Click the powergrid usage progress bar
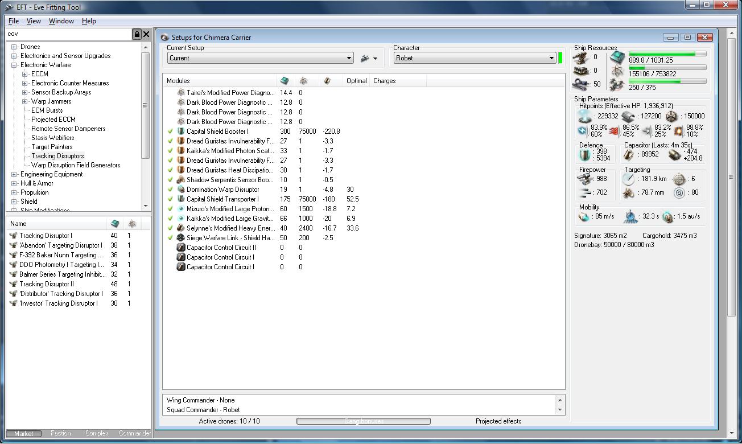Screen dimensions: 742x444 tap(667, 68)
